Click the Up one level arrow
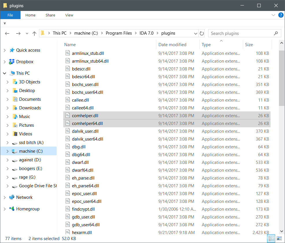Image resolution: width=285 pixels, height=243 pixels. [x=34, y=33]
